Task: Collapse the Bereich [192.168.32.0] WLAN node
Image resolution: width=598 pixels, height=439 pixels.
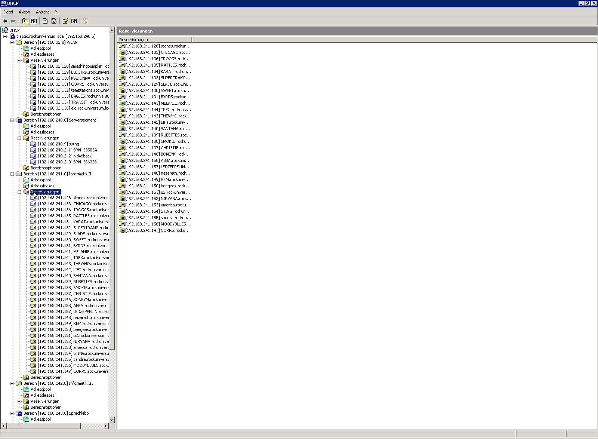Action: point(12,42)
